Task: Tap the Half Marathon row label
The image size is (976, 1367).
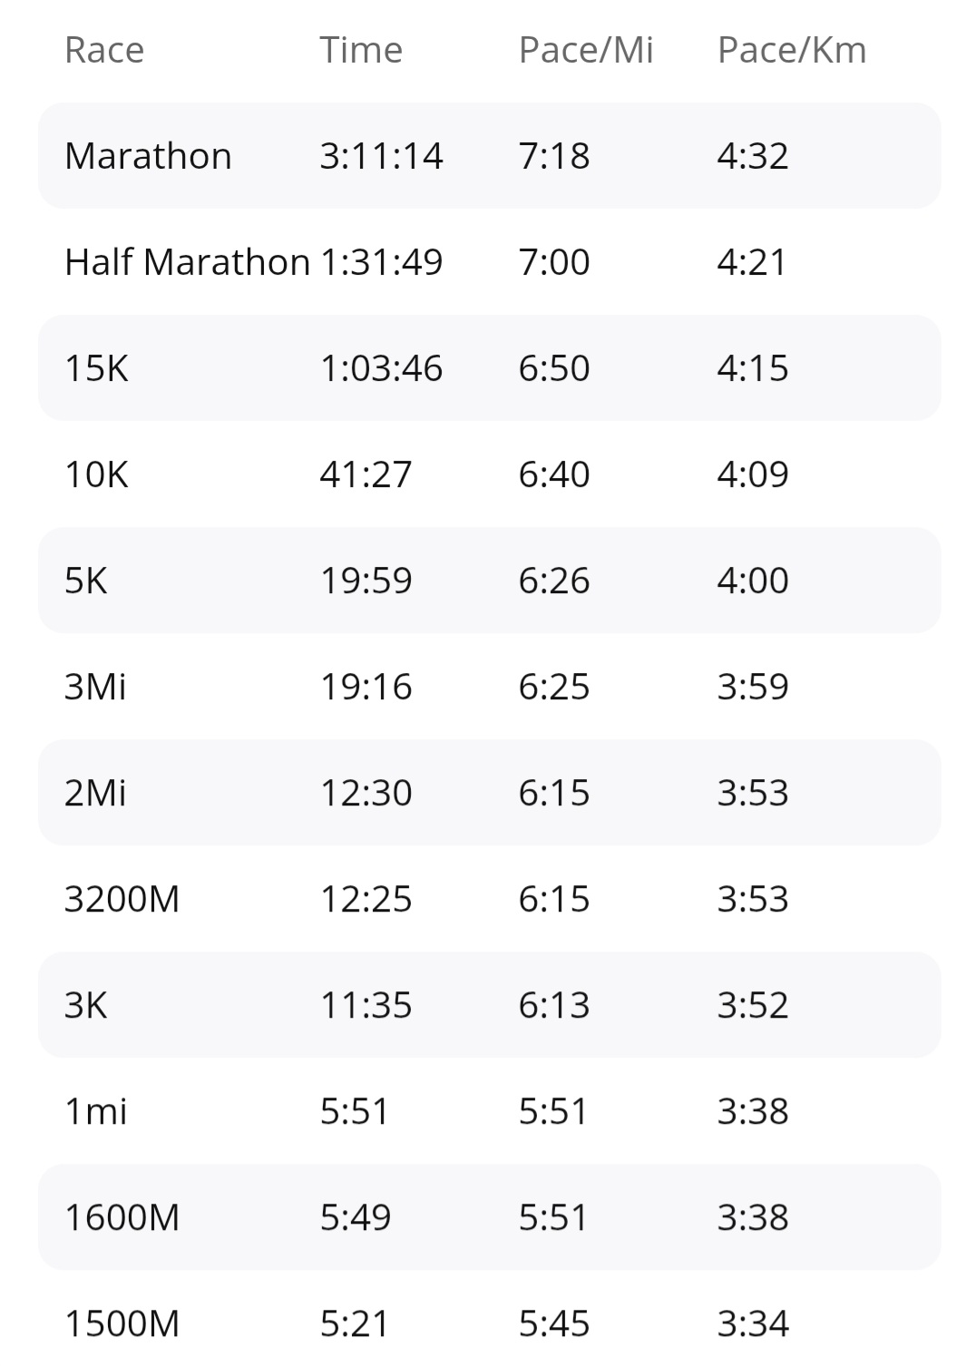Action: pos(187,262)
